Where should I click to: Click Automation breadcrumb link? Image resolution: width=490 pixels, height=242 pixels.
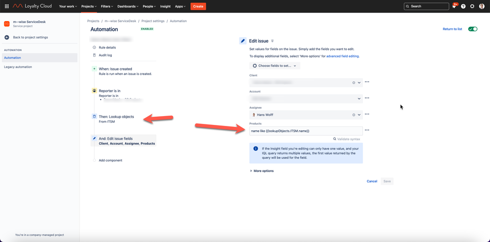coord(178,21)
